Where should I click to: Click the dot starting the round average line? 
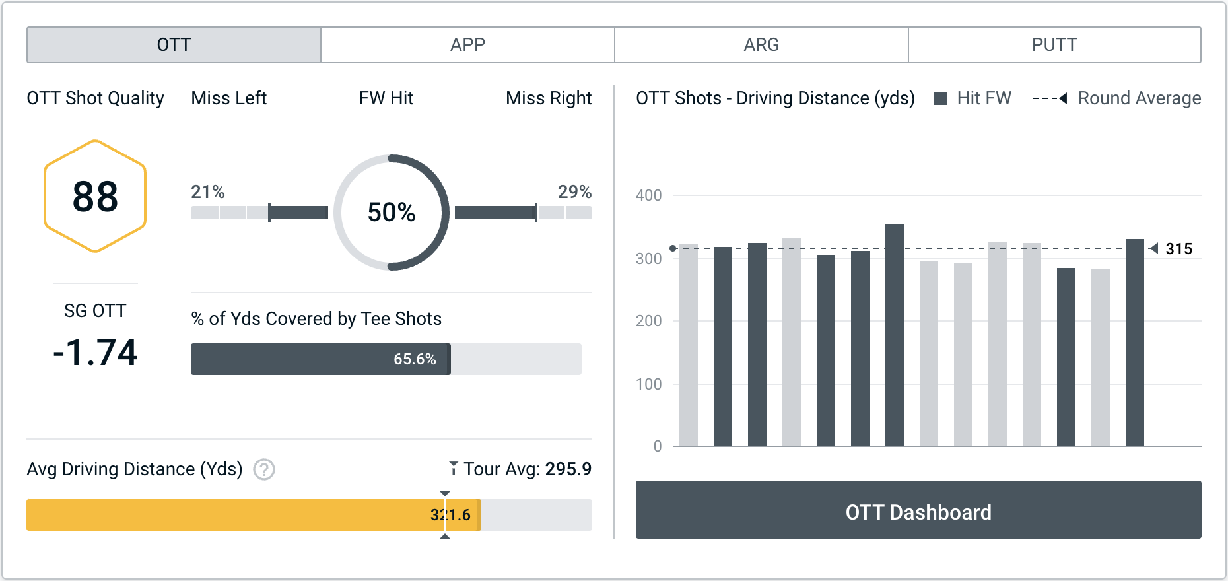(673, 248)
